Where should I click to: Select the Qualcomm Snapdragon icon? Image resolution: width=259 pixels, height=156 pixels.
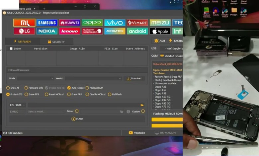92,31
